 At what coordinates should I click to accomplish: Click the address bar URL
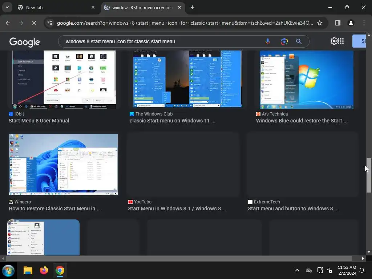tap(185, 23)
